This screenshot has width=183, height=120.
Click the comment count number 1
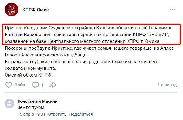coord(42,85)
